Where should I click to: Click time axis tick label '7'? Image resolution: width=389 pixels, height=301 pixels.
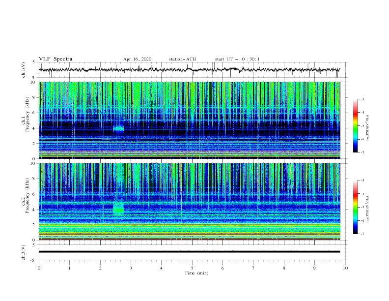253,268
